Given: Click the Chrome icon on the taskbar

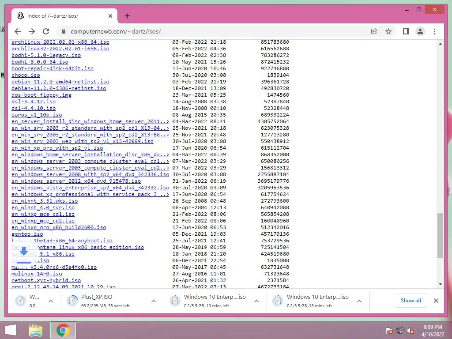Looking at the screenshot, I should coord(63,330).
